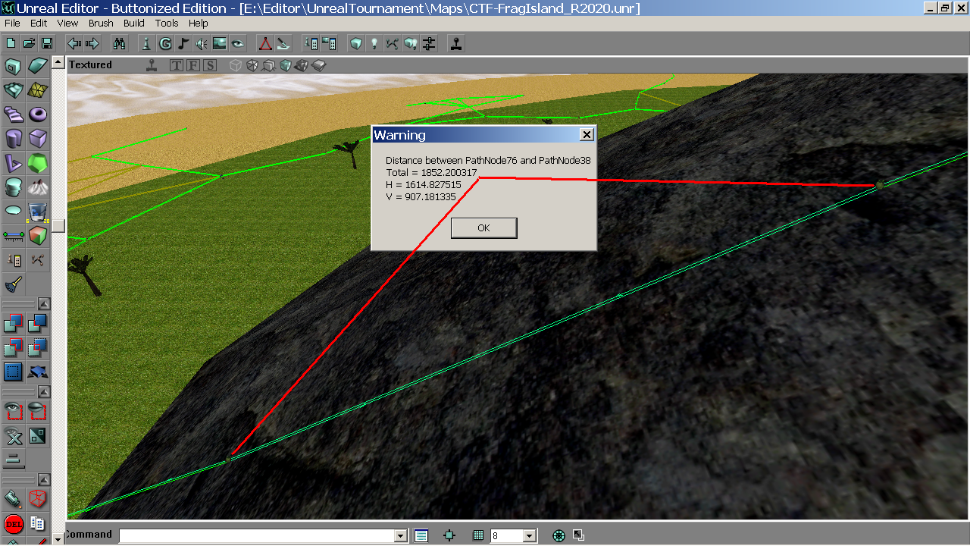Click the save floppy disk icon
The width and height of the screenshot is (970, 546).
click(x=47, y=43)
